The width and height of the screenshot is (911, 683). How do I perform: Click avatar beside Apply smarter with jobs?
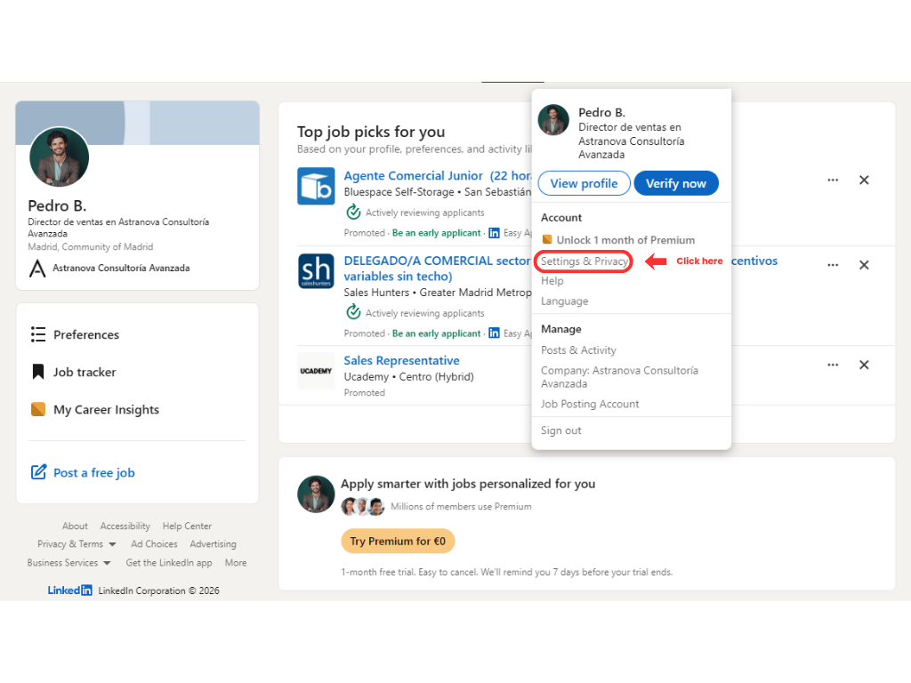316,494
